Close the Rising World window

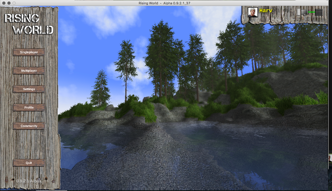[x=4, y=3]
